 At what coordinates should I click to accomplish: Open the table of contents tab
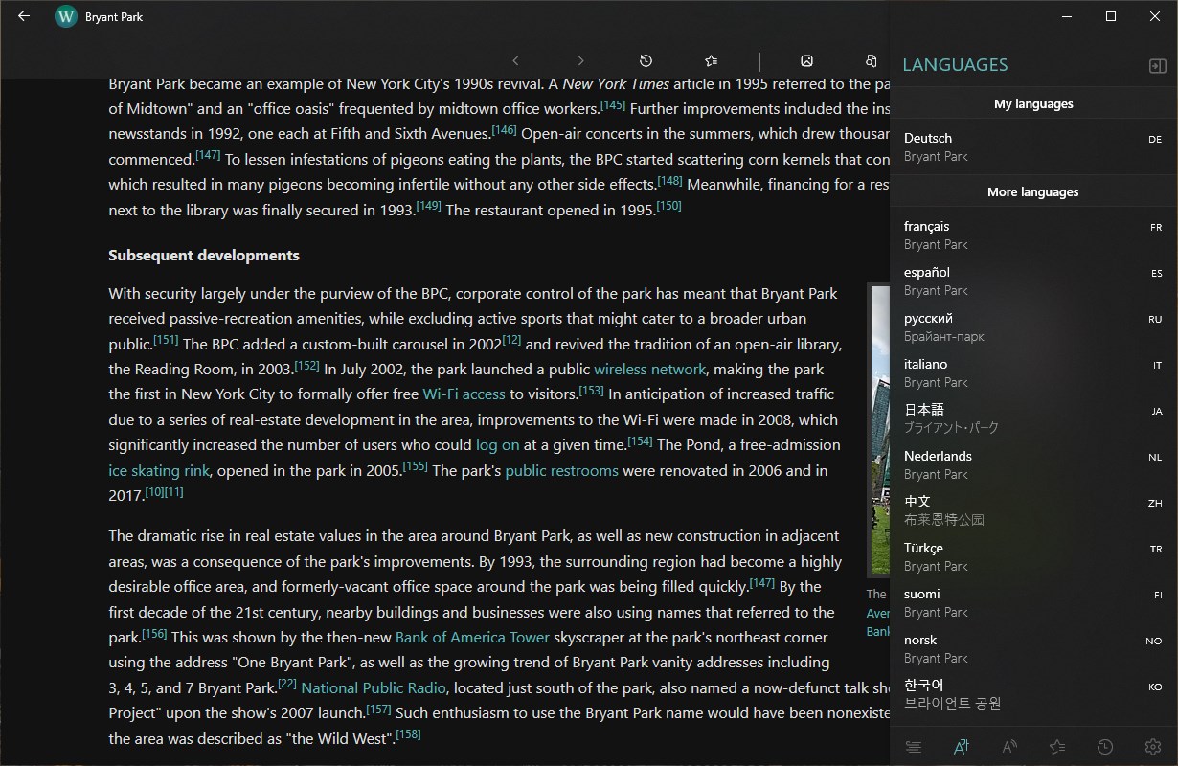[x=914, y=747]
